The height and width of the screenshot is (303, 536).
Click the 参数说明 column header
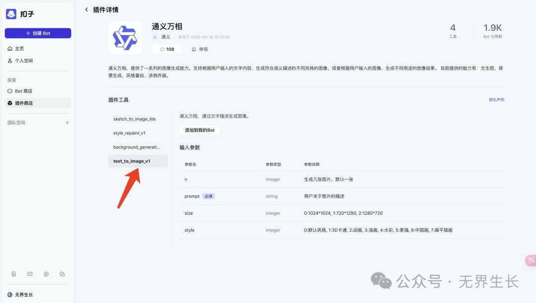point(312,164)
